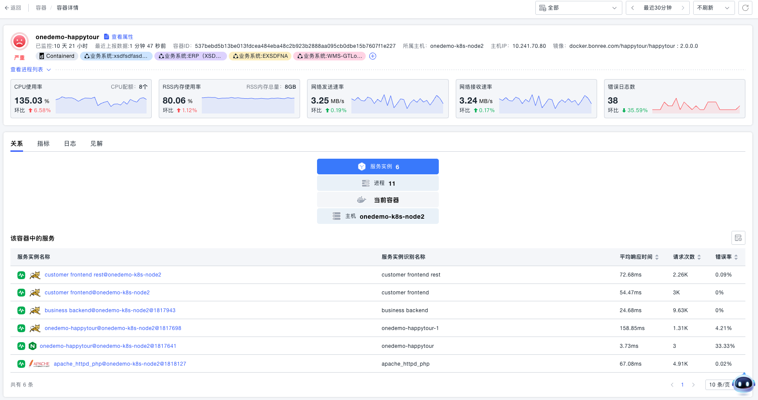Image resolution: width=758 pixels, height=400 pixels.
Task: Click next time range arrow
Action: [x=683, y=8]
